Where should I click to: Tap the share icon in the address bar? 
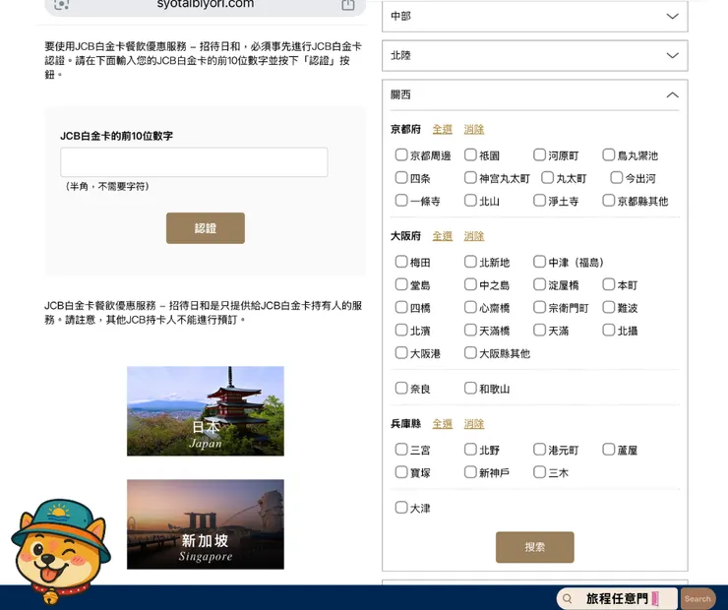[347, 5]
